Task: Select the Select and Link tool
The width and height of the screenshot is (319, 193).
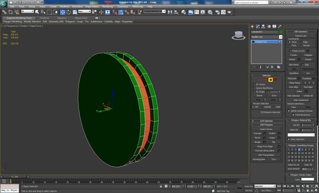Action: coord(4,12)
